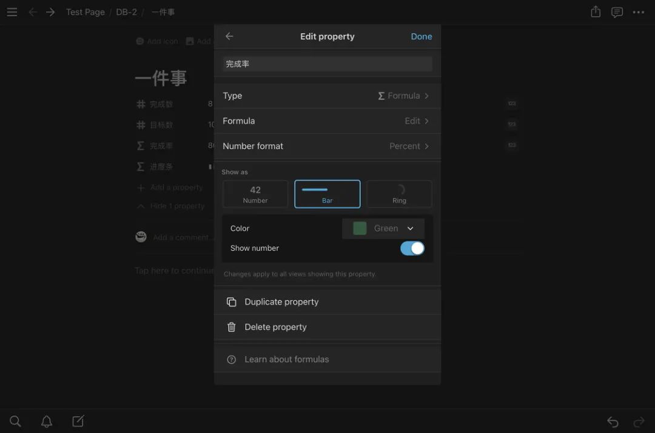Open the Type Formula selector row
The image size is (655, 433).
pos(327,96)
